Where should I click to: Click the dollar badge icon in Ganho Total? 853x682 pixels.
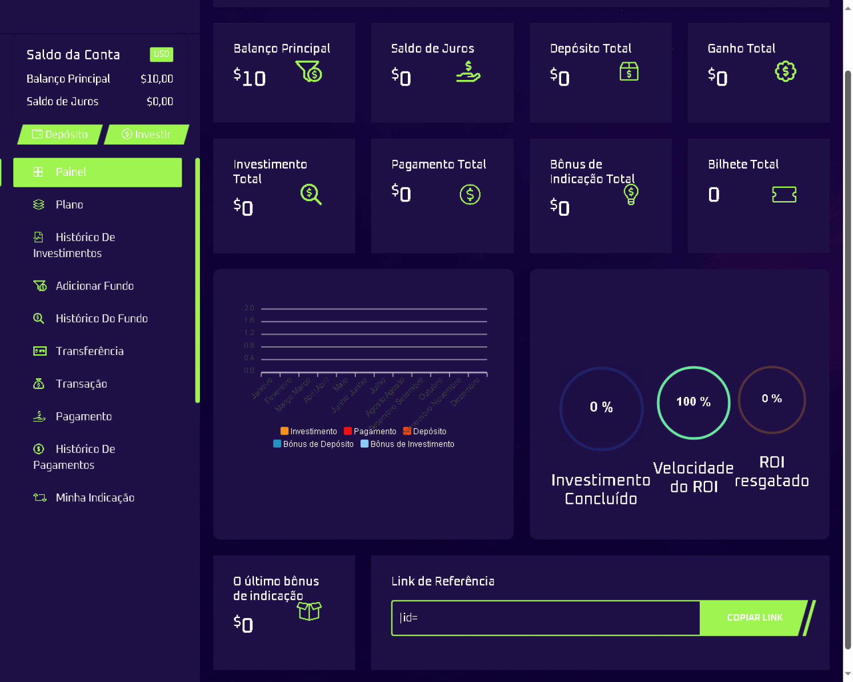pyautogui.click(x=785, y=71)
